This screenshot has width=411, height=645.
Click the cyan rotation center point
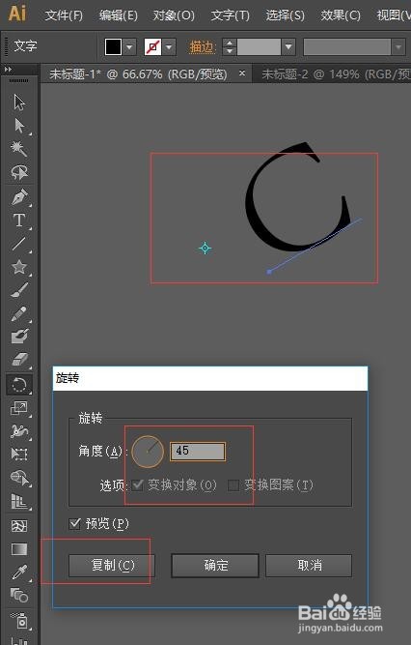205,249
